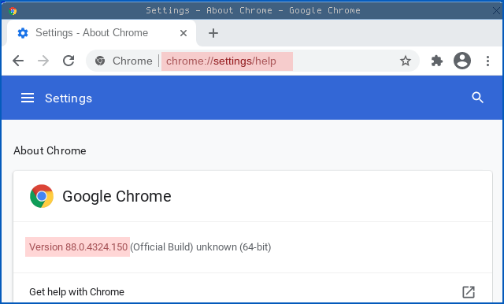Click the Settings title text
Viewport: 504px width, 304px height.
[x=69, y=98]
